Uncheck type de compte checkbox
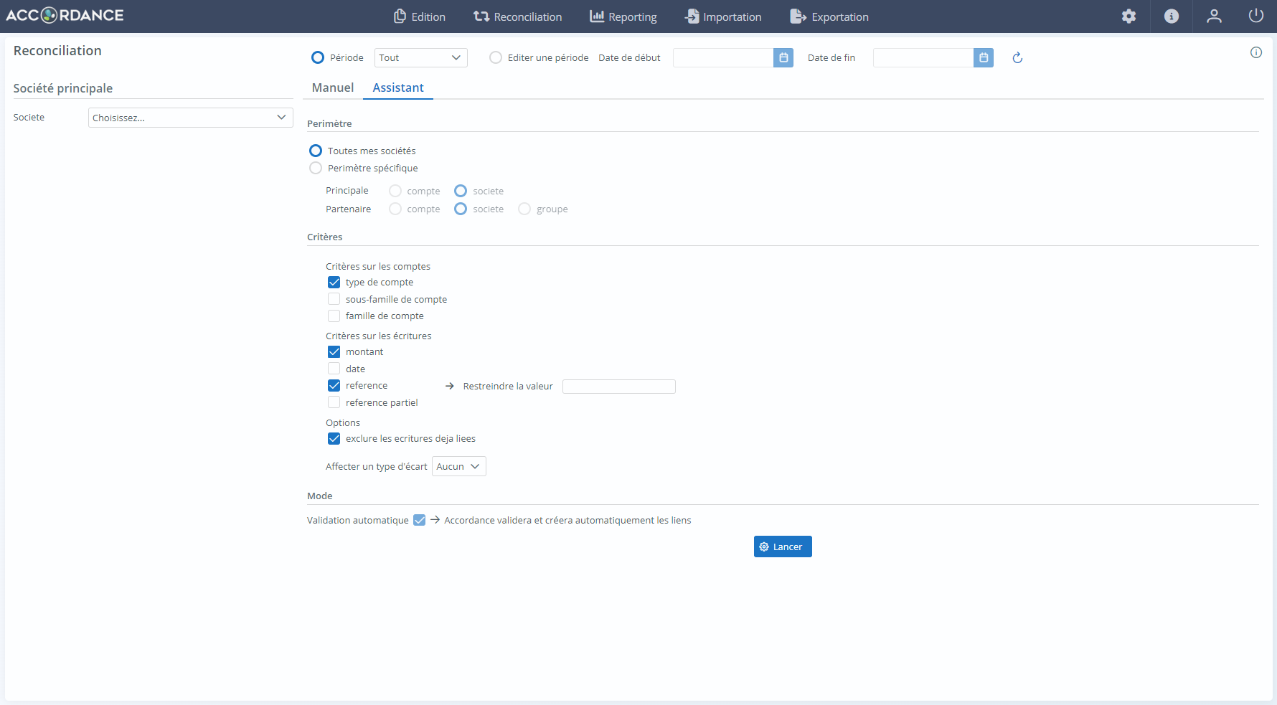 [334, 283]
